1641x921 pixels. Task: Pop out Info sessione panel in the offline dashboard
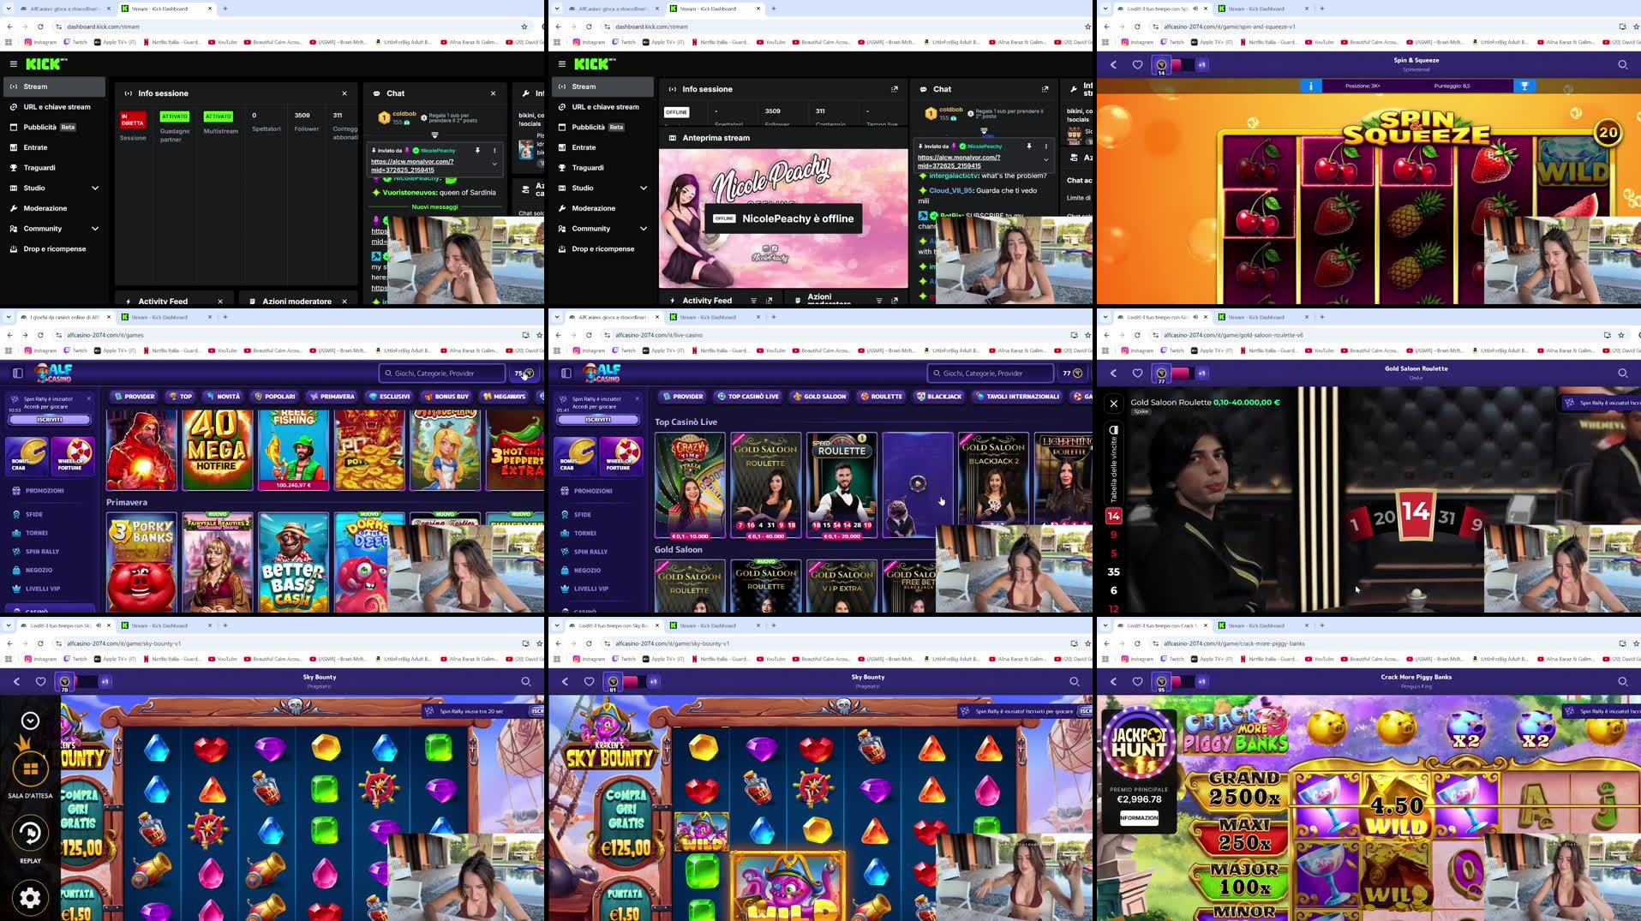(895, 89)
